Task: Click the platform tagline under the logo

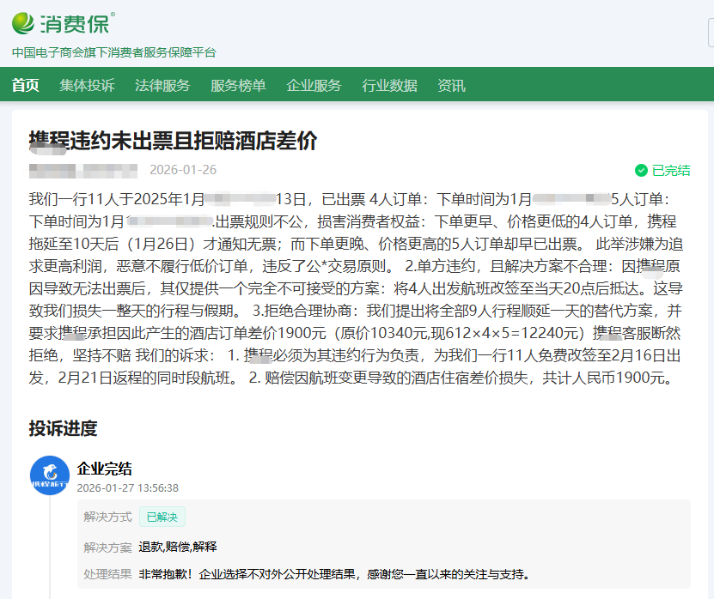Action: 113,52
